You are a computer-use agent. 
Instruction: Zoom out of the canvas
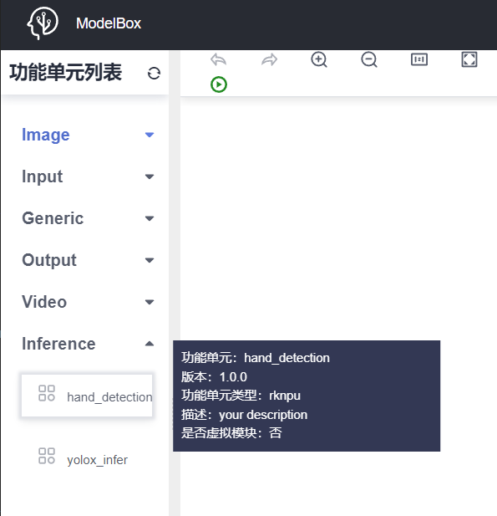369,60
